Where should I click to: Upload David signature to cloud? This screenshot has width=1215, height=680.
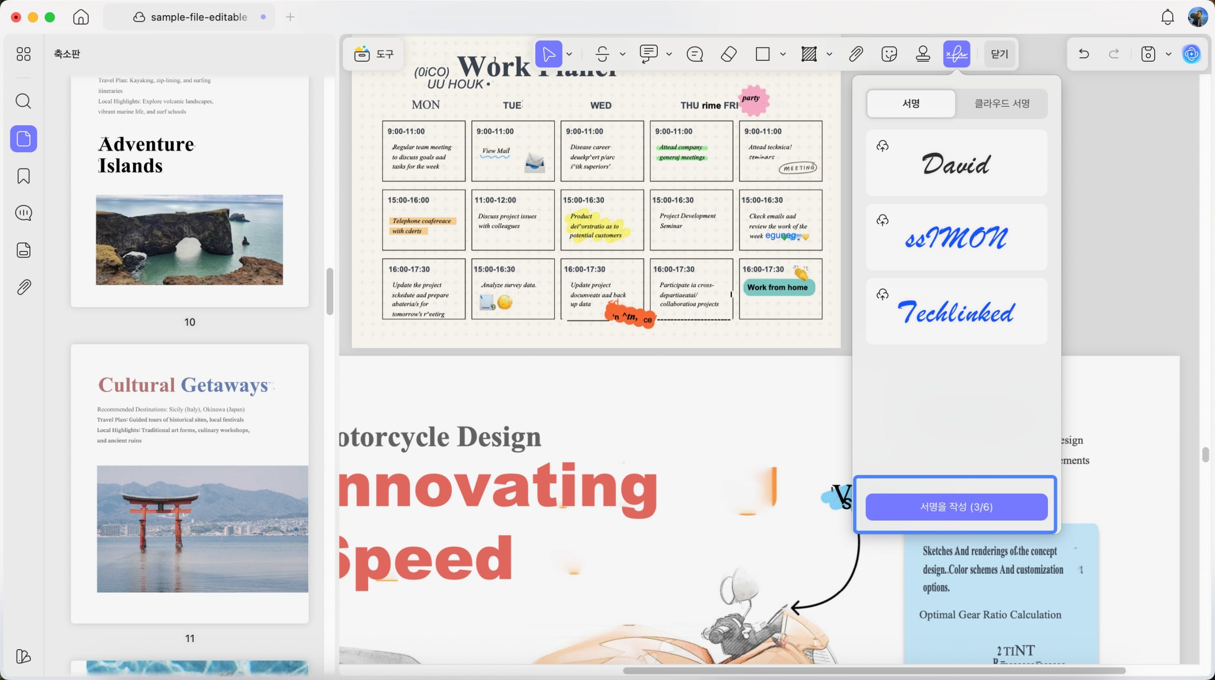(882, 146)
